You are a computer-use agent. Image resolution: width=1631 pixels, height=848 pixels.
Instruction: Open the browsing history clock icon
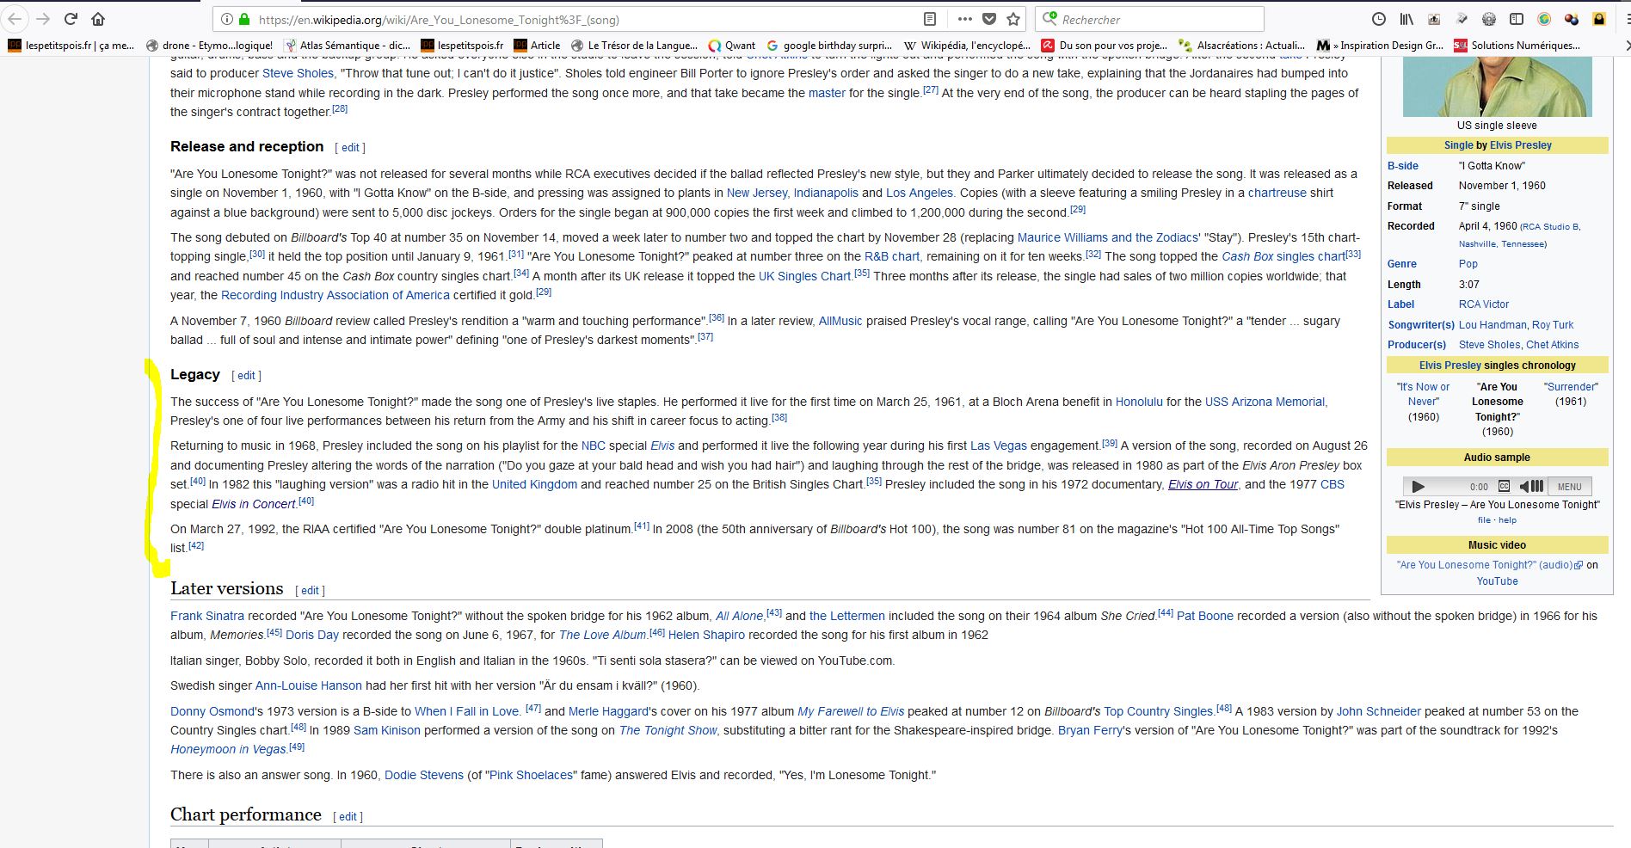pos(1379,19)
